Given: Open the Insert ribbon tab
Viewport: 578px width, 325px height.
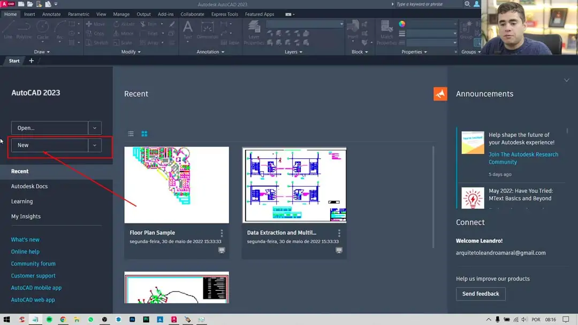Looking at the screenshot, I should [x=29, y=14].
